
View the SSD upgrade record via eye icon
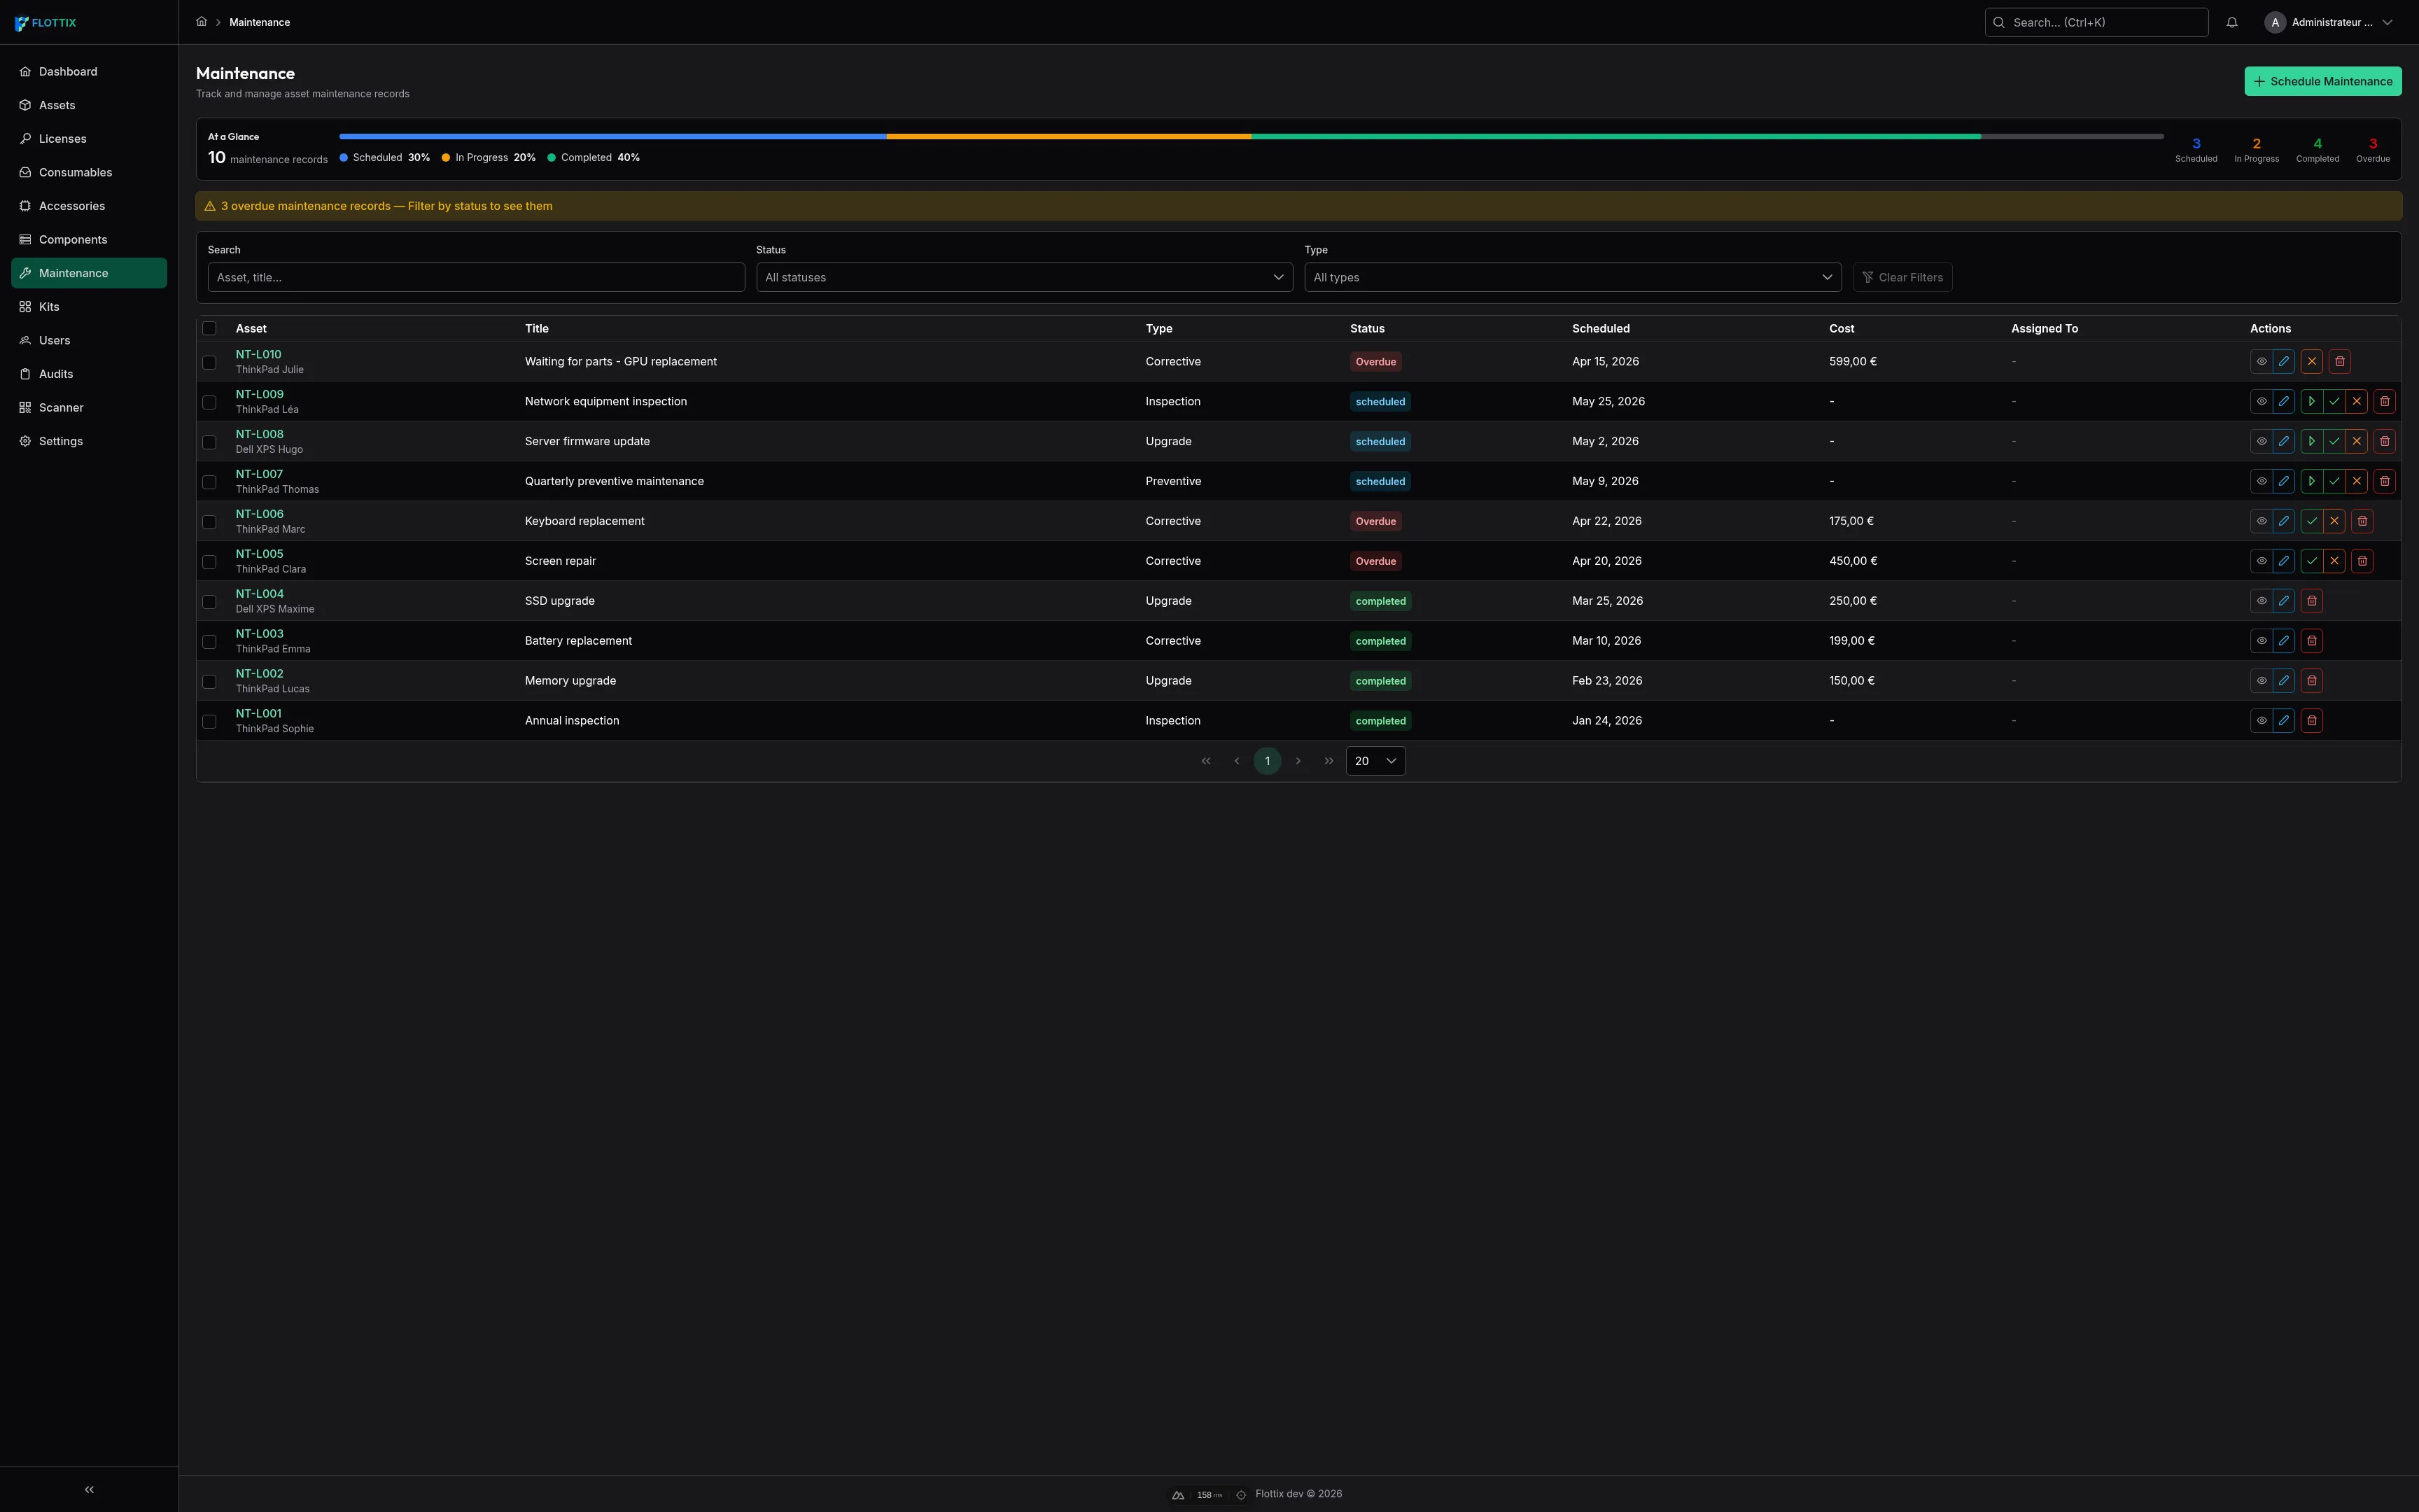pyautogui.click(x=2262, y=601)
